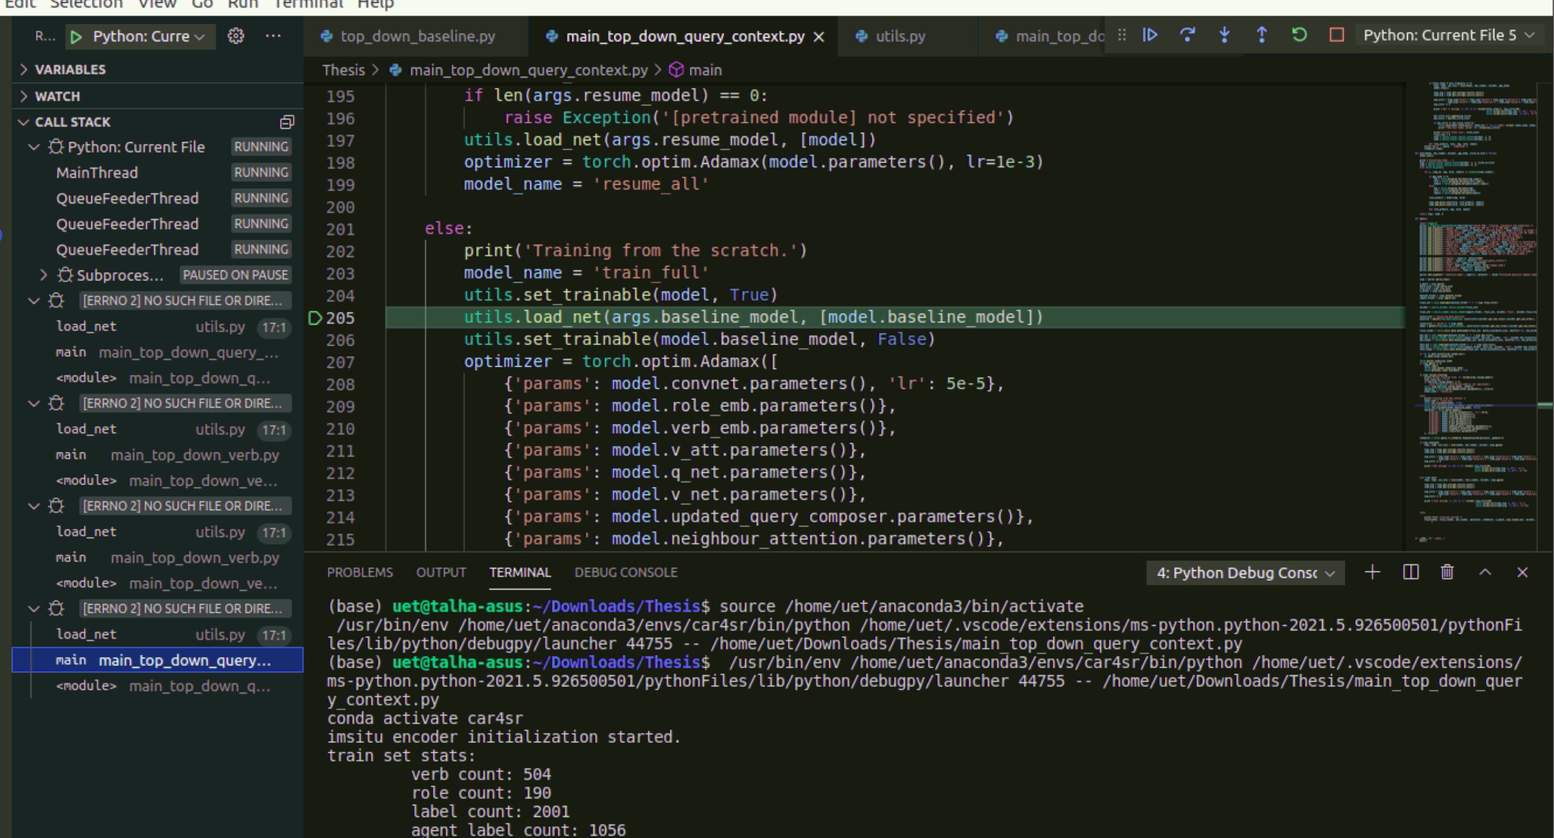Screen dimensions: 1554x838
Task: Start debugging with green play arrow
Action: 76,37
